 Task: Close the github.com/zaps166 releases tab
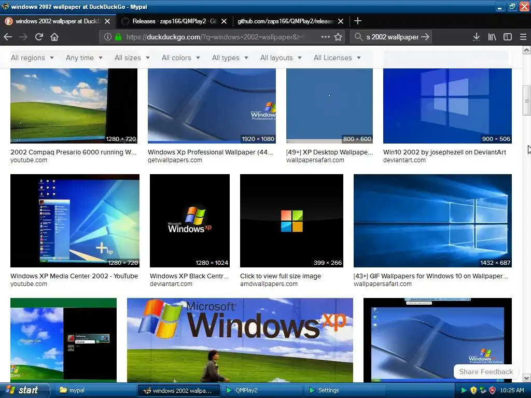[341, 21]
